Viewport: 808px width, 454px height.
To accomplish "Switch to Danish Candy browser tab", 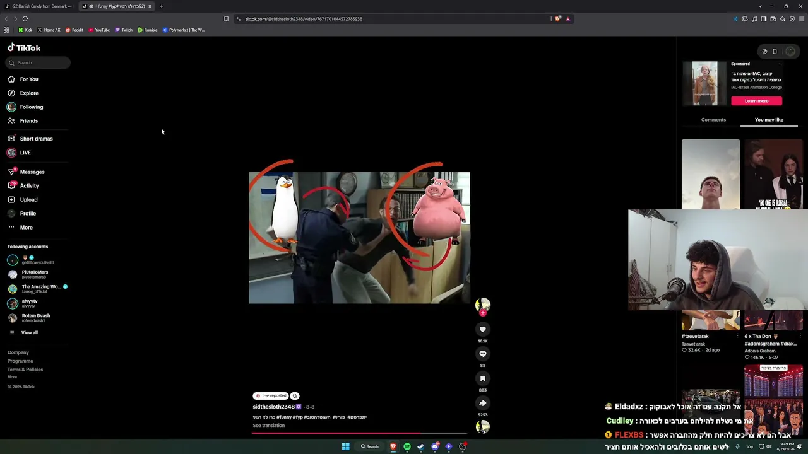I will tap(40, 6).
